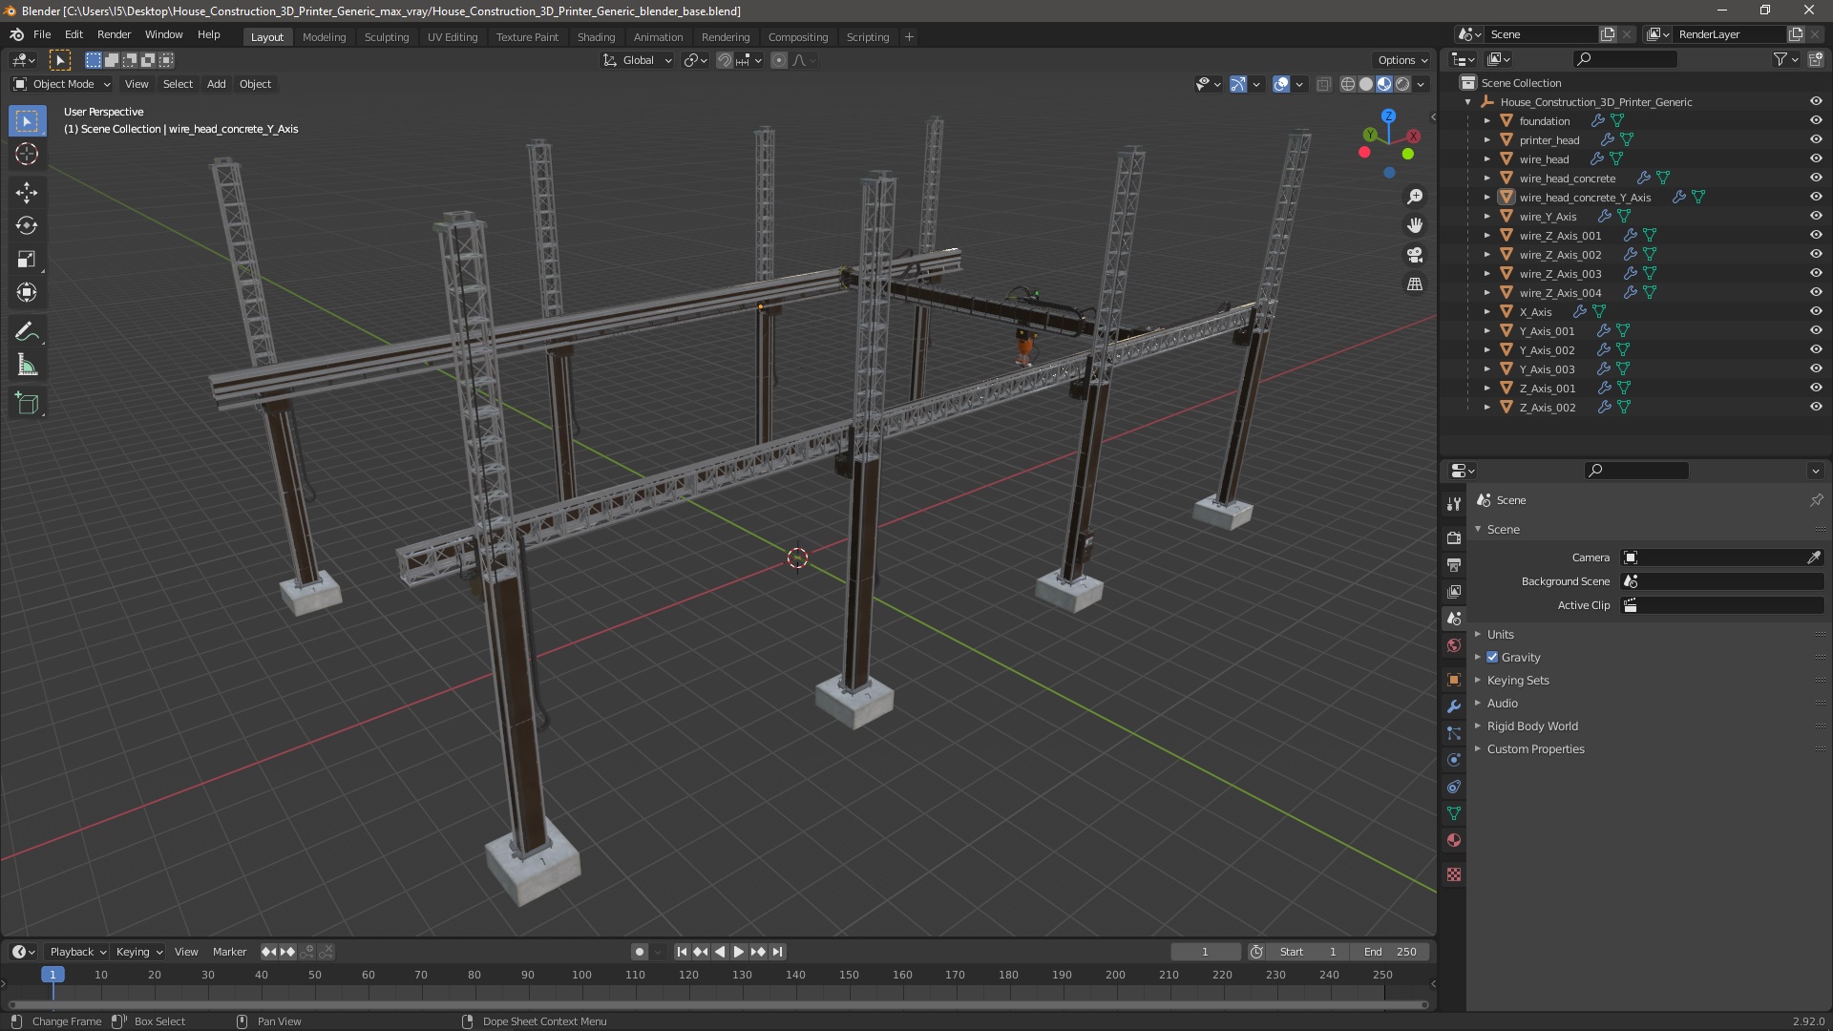Open the Particles properties tab
Viewport: 1833px width, 1031px height.
1454,733
